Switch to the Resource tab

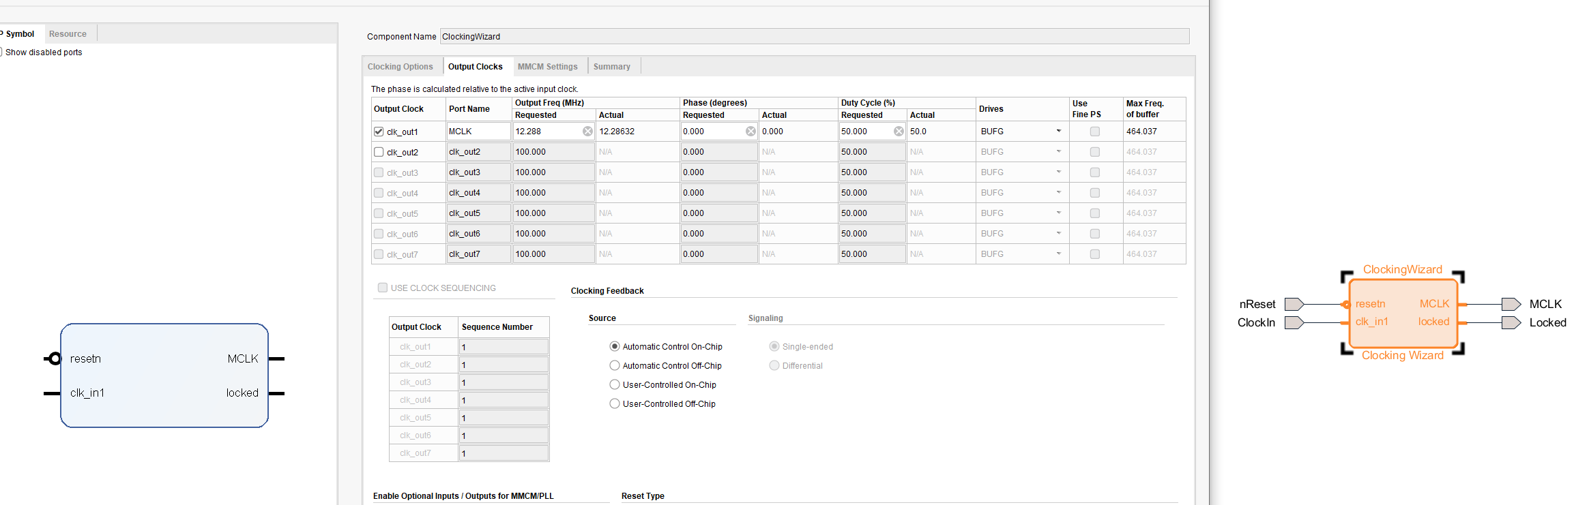click(68, 34)
